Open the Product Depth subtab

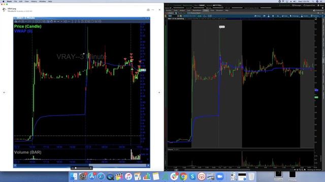pos(194,13)
